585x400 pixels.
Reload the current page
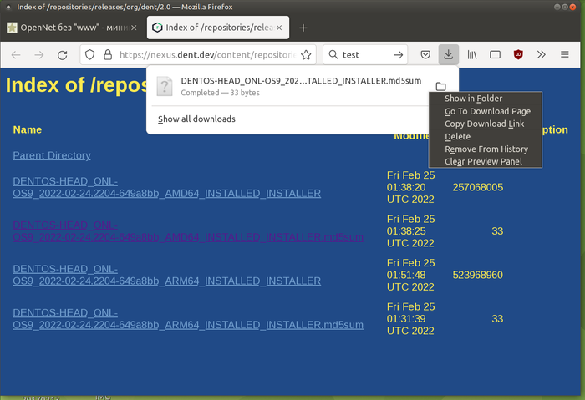(x=63, y=55)
